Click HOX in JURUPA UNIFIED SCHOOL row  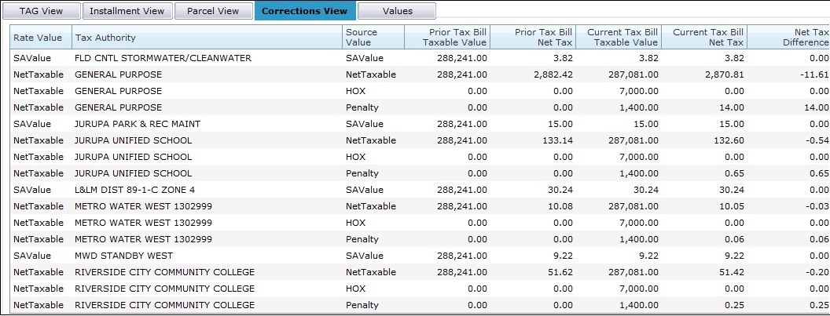click(x=356, y=157)
